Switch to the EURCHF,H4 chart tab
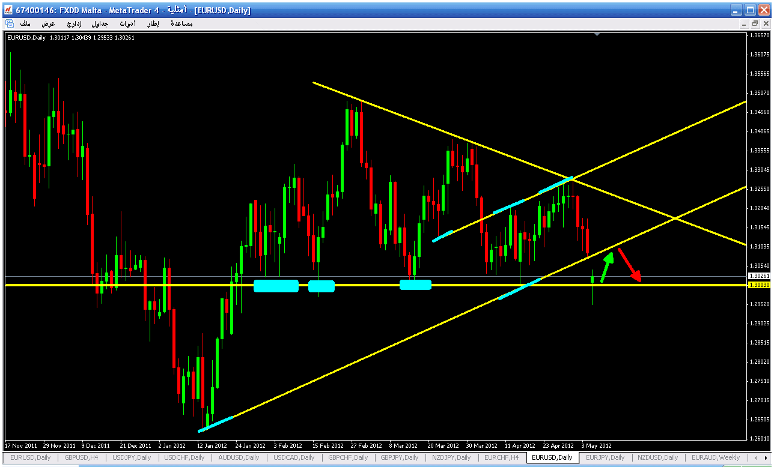The image size is (774, 467). point(501,457)
